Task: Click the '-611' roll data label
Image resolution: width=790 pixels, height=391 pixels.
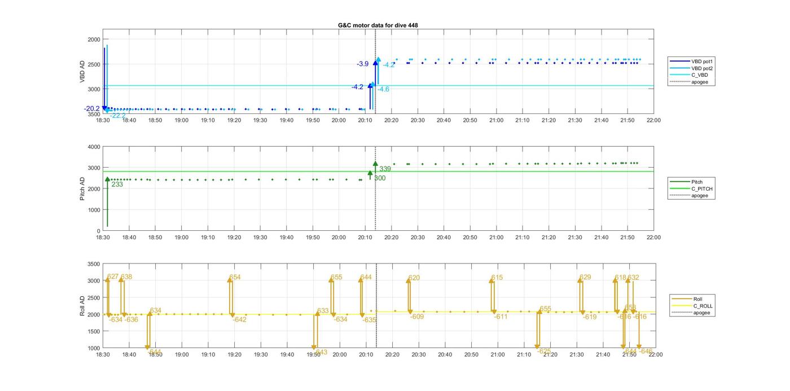Action: (x=501, y=317)
